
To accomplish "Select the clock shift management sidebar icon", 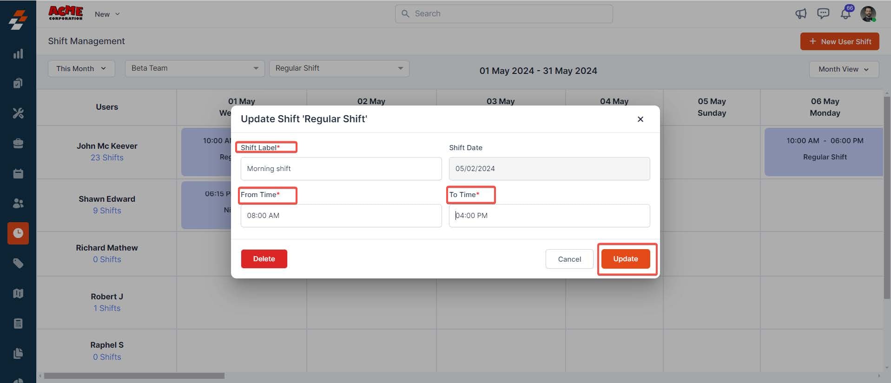I will click(x=18, y=233).
